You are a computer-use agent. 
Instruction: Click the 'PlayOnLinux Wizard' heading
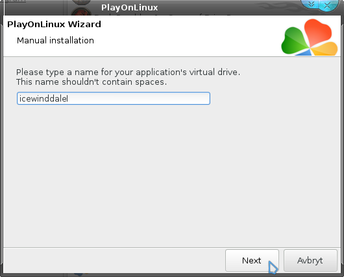pyautogui.click(x=54, y=24)
